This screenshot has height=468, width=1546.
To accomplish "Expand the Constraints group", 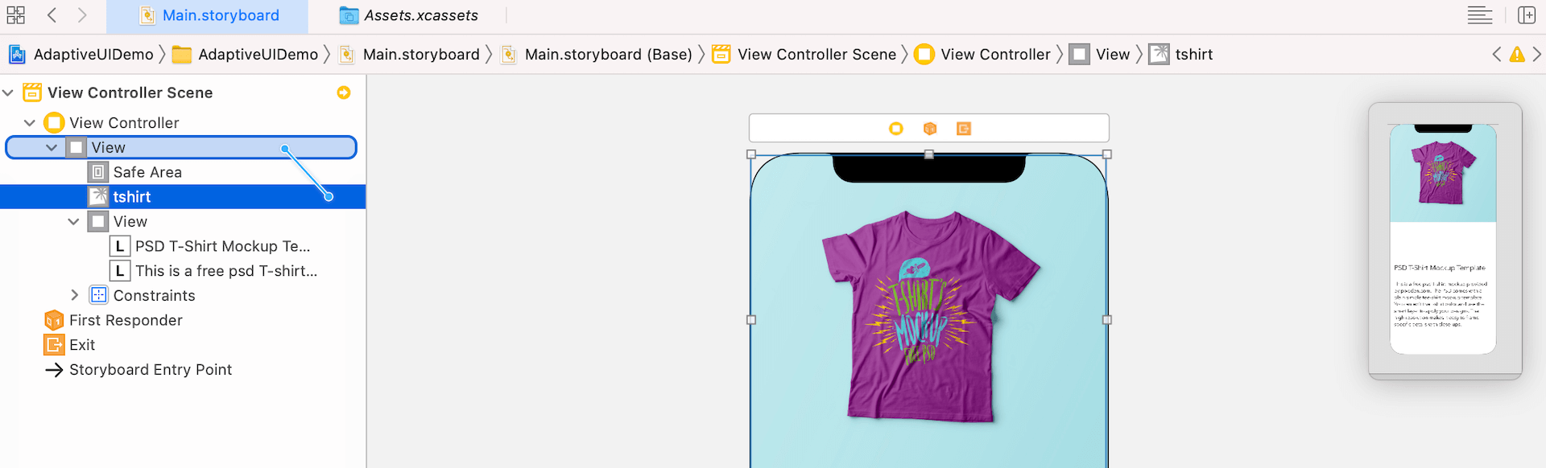I will pyautogui.click(x=74, y=295).
